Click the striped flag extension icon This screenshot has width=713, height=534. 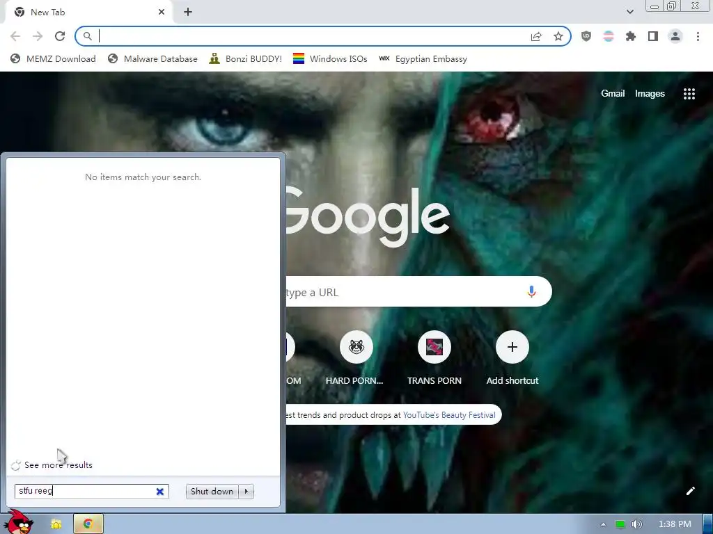pyautogui.click(x=609, y=36)
